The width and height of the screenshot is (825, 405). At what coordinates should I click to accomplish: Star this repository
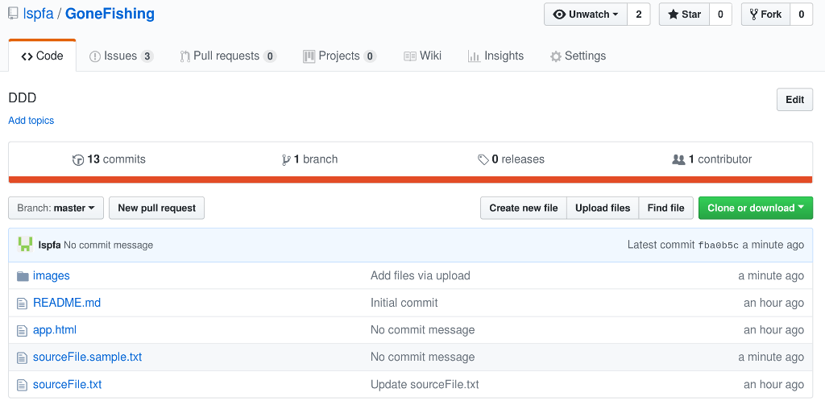coord(684,14)
